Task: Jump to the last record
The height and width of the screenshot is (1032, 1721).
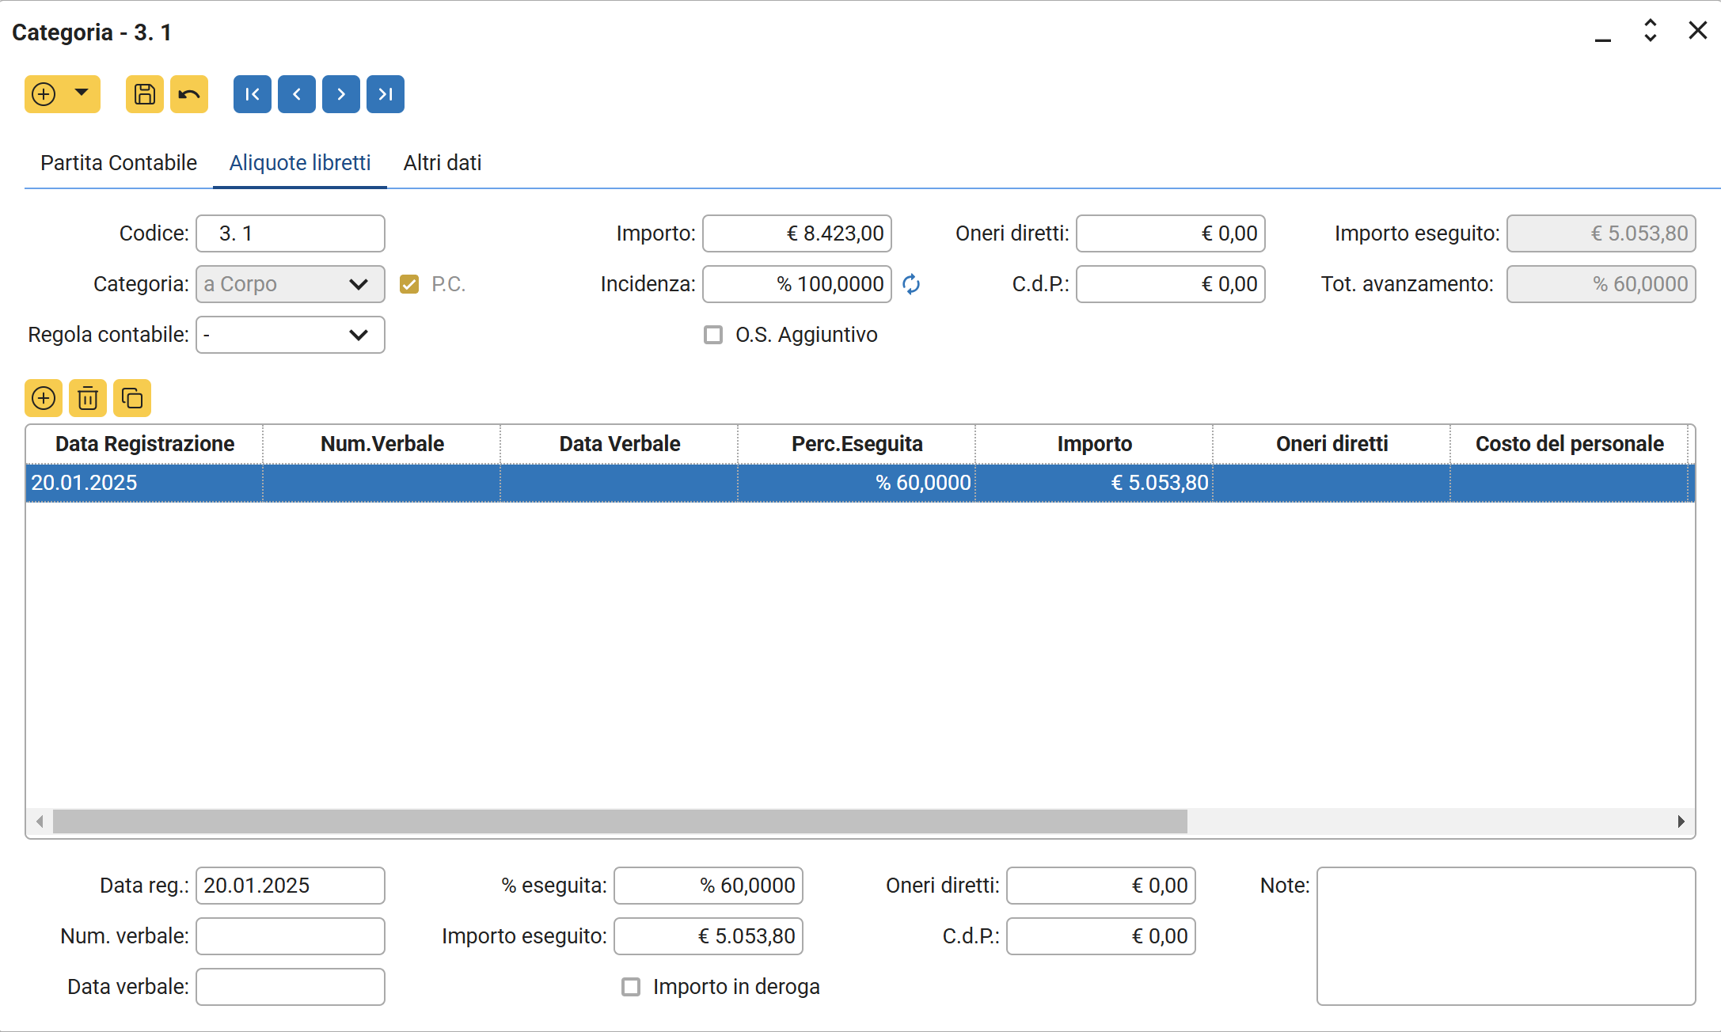Action: [386, 95]
